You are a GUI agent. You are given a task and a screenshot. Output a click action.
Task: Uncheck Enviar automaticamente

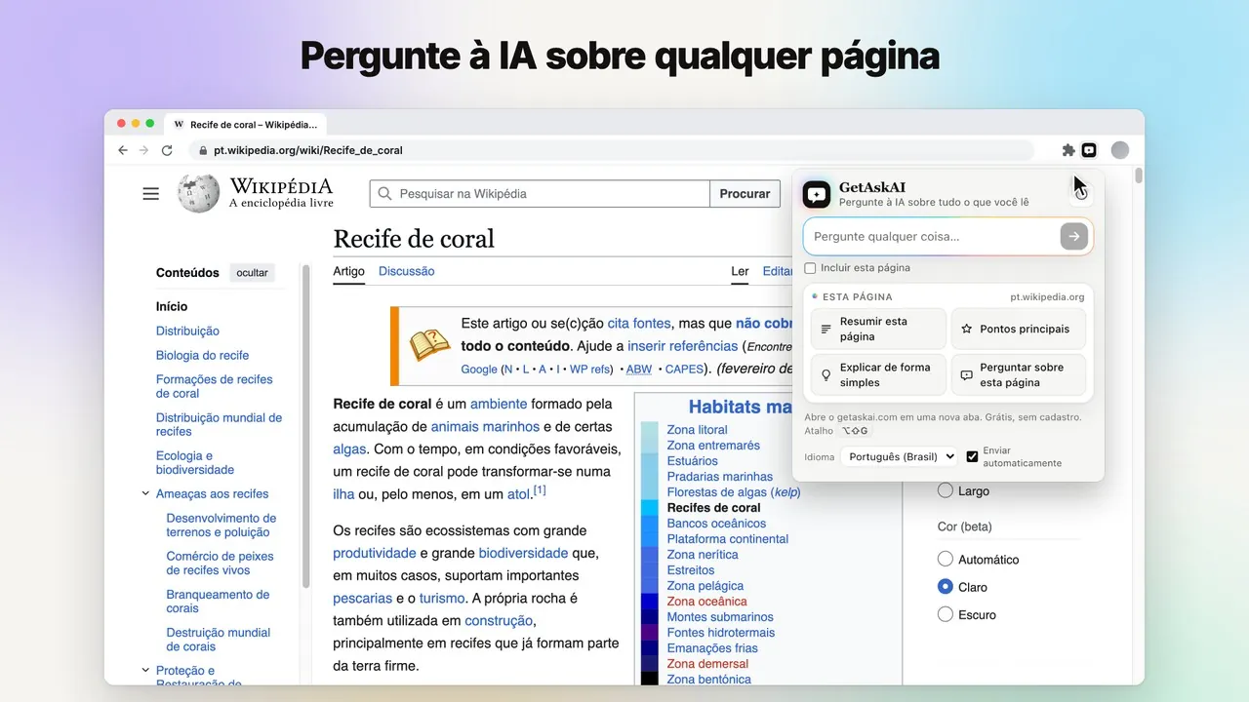coord(972,456)
